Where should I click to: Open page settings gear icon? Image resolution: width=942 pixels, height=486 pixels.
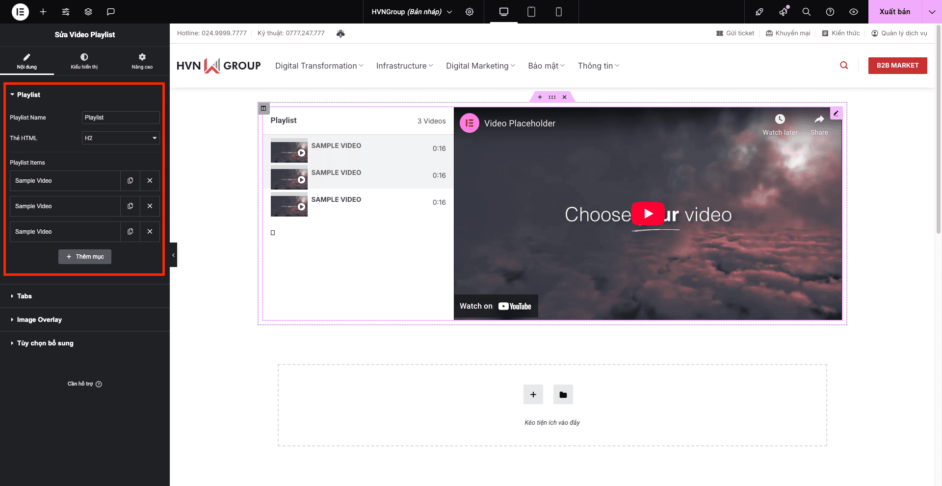pyautogui.click(x=470, y=12)
